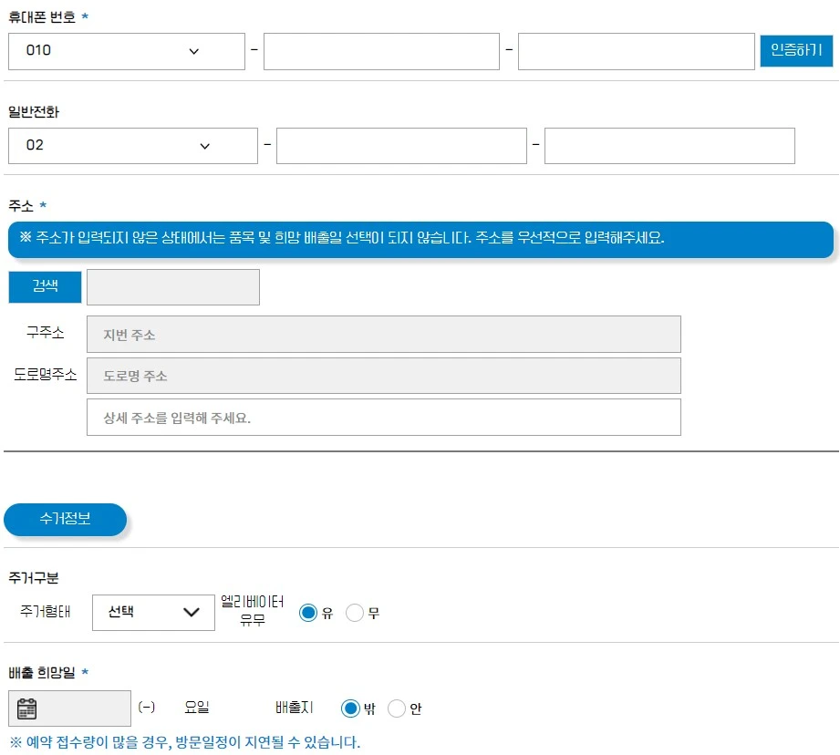This screenshot has width=840, height=755.
Task: Click the 예약 접수량 delay notice text
Action: [x=185, y=742]
